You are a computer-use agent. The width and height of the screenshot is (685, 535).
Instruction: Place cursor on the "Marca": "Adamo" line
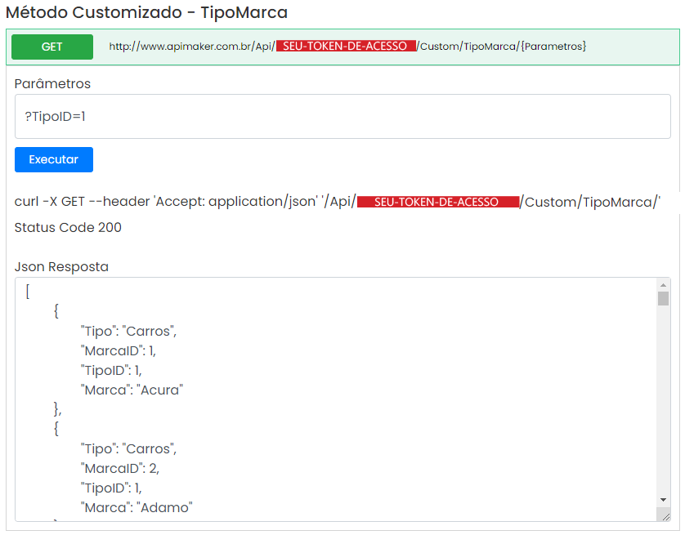pyautogui.click(x=136, y=507)
